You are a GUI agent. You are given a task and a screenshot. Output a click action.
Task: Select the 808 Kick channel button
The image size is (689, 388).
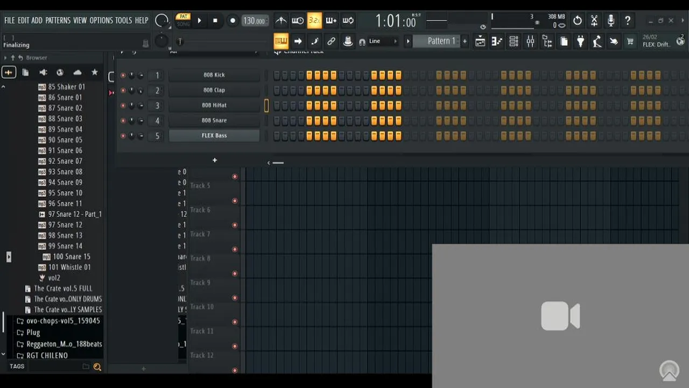click(214, 75)
